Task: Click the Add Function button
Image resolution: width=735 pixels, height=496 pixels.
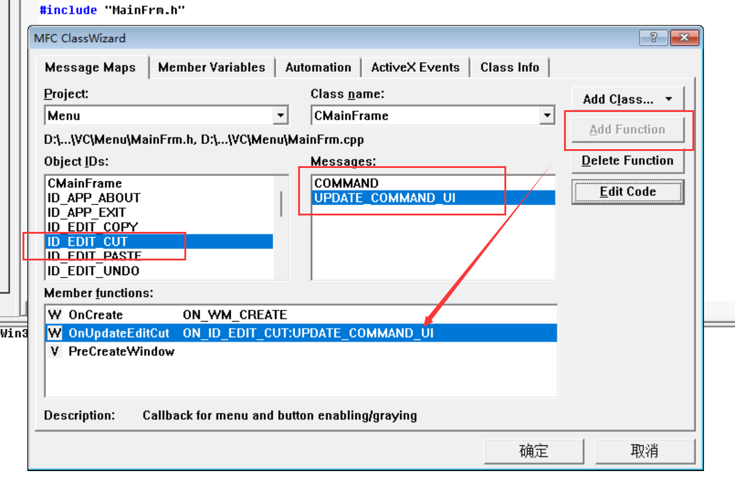Action: [x=628, y=130]
